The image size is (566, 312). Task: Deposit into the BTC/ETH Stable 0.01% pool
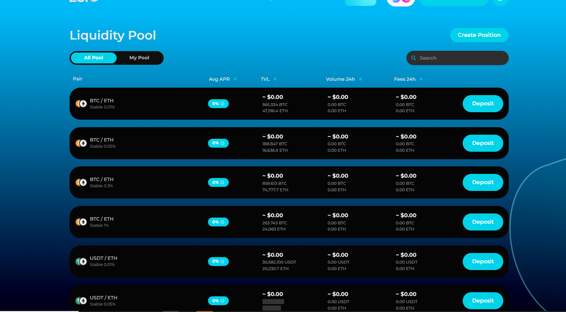tap(482, 104)
